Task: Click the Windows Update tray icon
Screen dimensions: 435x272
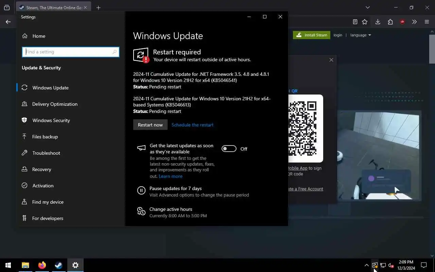Action: click(x=375, y=265)
